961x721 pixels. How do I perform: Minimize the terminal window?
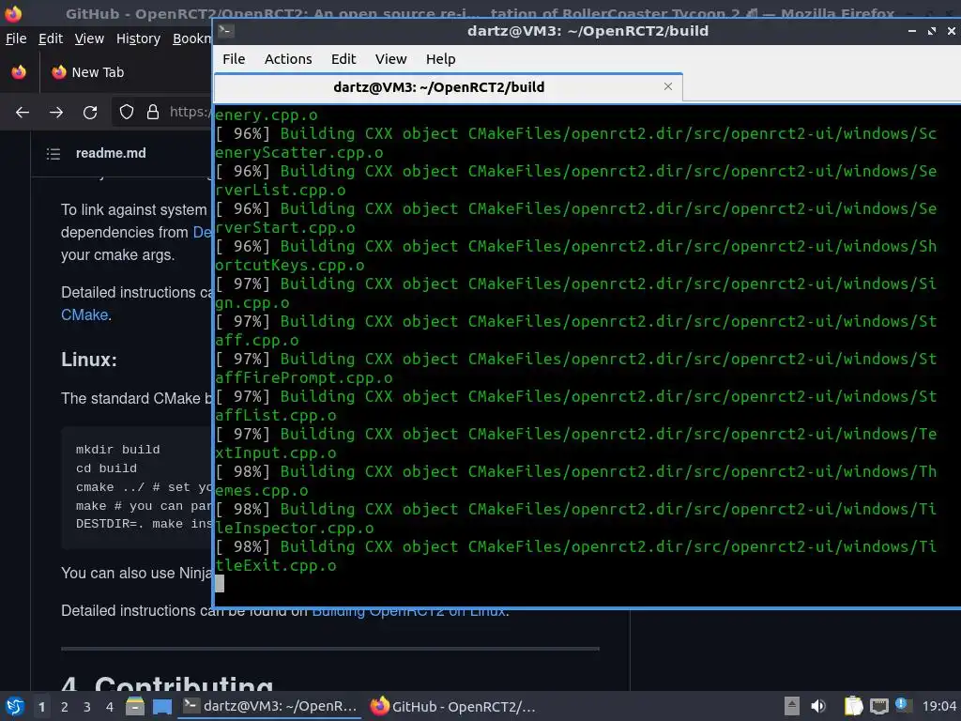(x=912, y=31)
